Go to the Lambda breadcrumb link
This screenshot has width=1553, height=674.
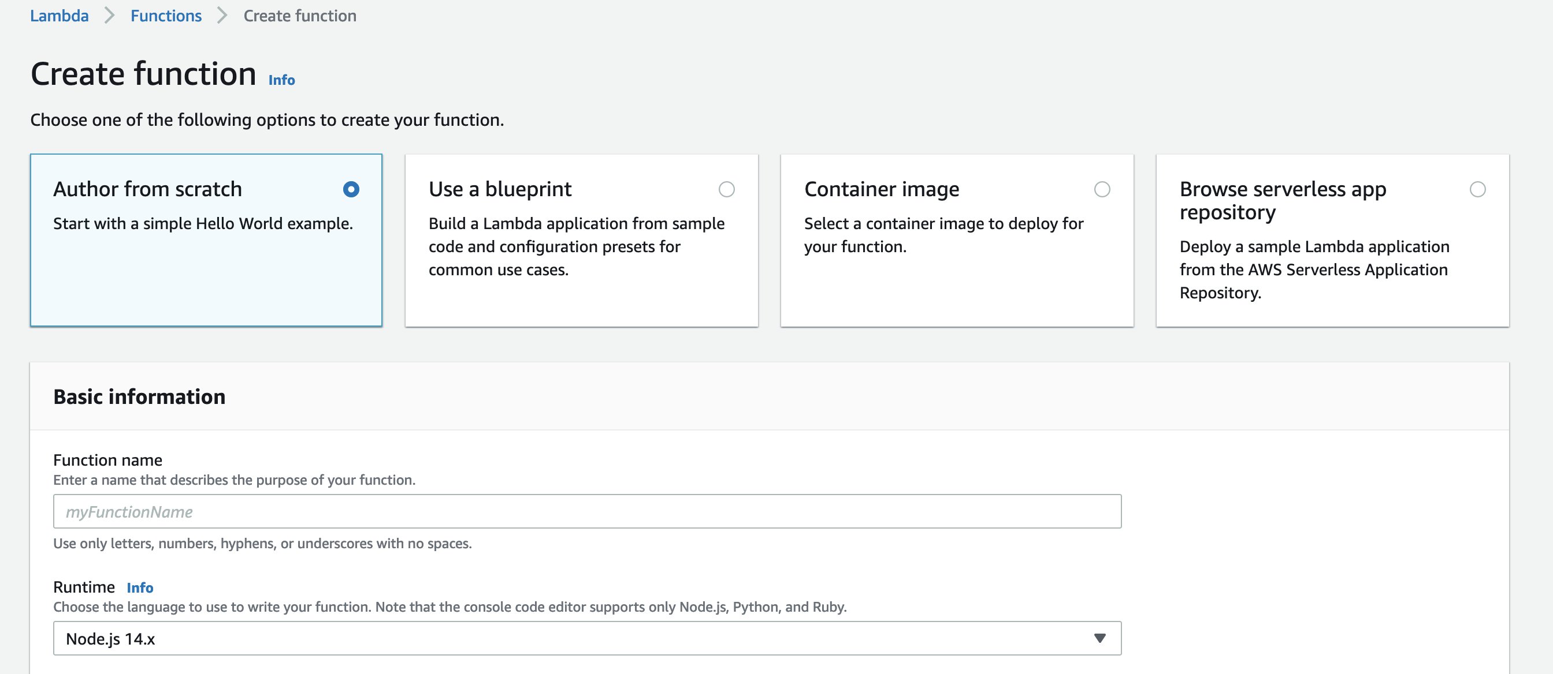pos(59,16)
